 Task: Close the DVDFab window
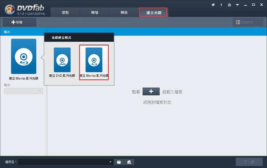point(262,5)
